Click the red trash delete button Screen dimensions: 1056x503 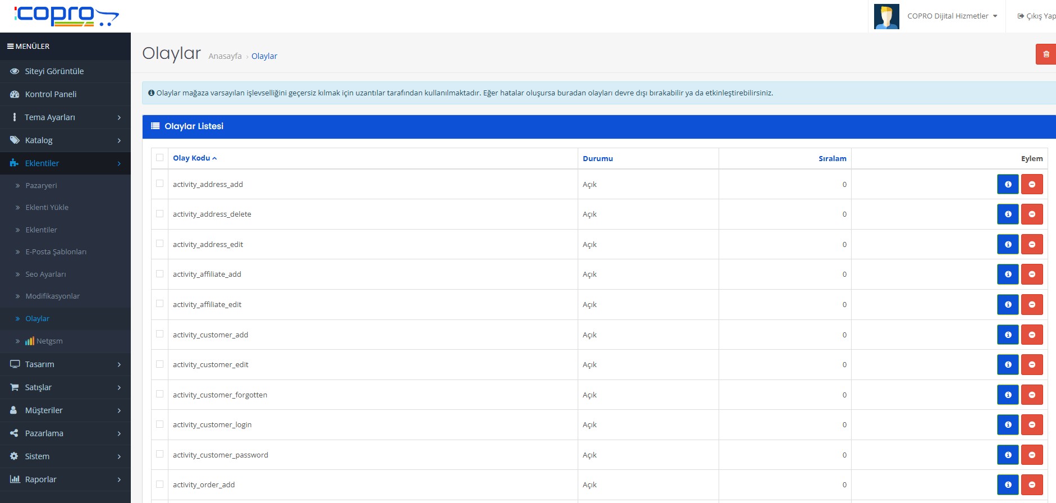point(1045,54)
